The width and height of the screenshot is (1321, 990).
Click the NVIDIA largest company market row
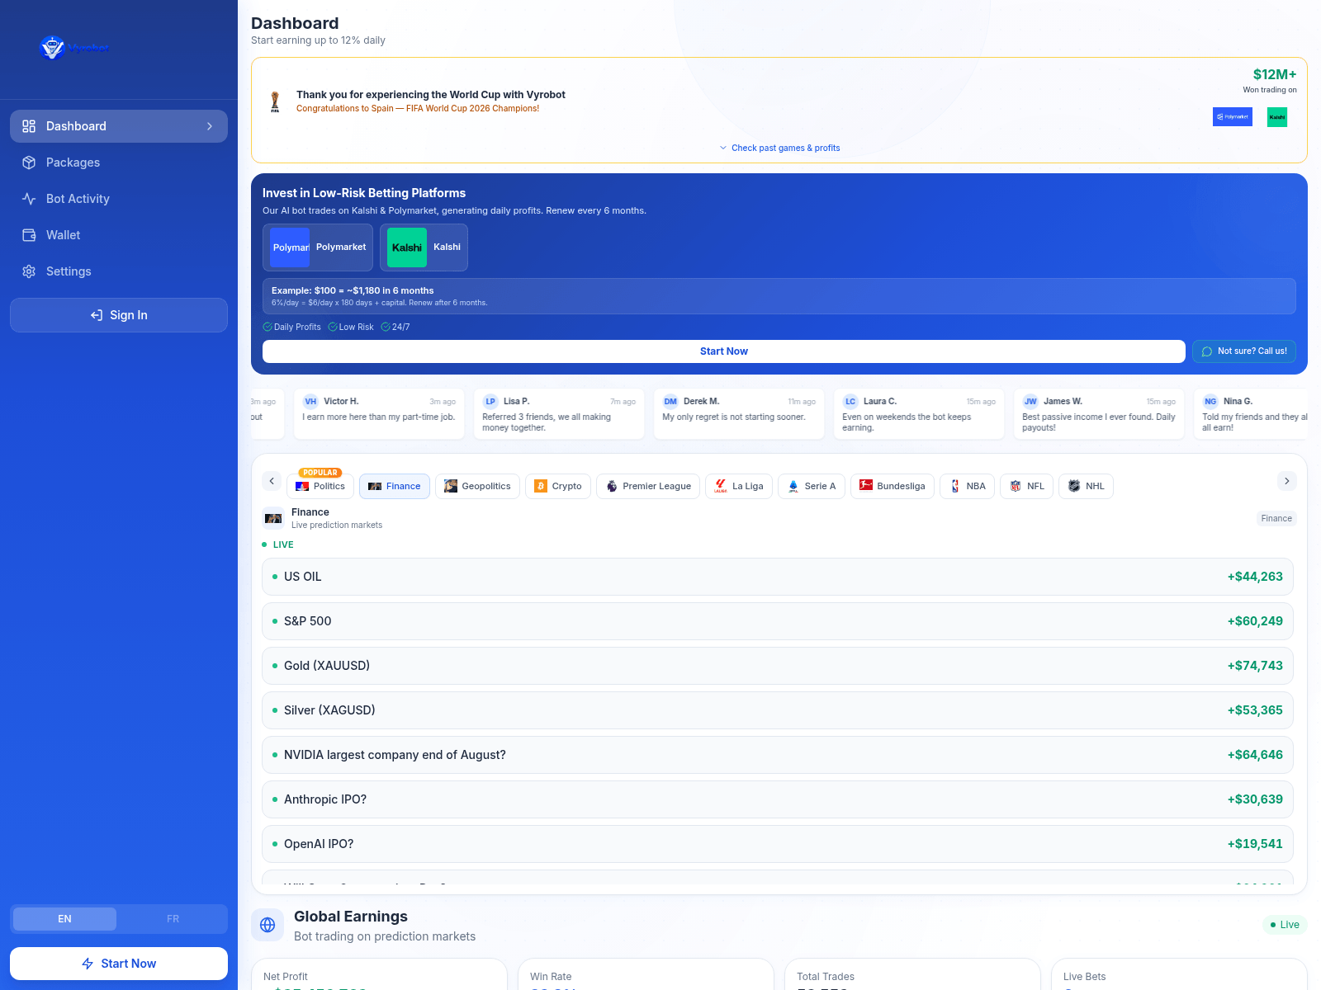point(778,755)
